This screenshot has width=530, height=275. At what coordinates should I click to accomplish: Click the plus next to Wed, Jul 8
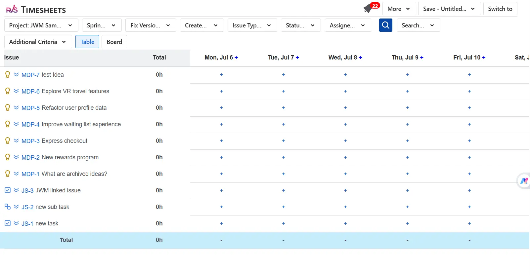click(361, 58)
